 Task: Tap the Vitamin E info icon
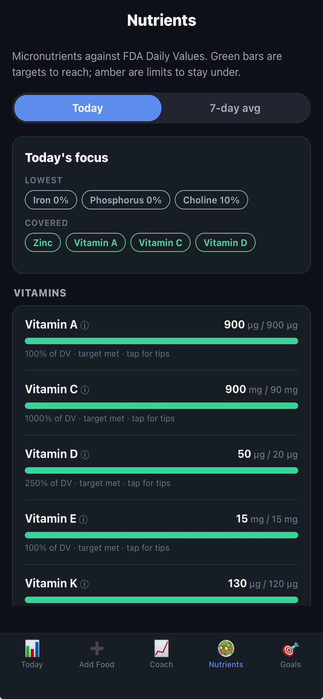click(83, 519)
